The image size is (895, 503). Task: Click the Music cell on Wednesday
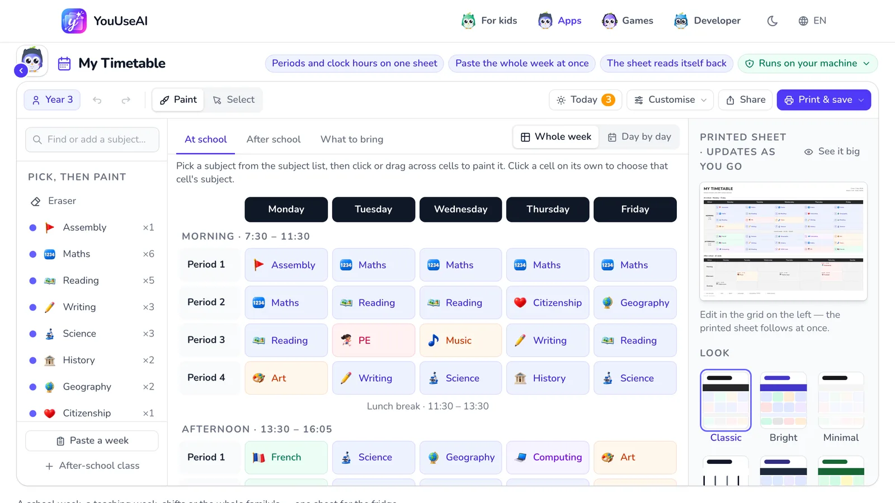(461, 340)
